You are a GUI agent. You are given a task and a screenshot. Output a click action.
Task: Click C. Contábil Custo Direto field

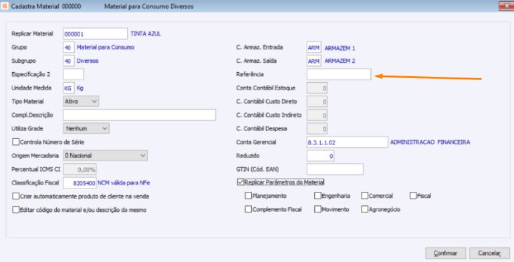point(317,102)
